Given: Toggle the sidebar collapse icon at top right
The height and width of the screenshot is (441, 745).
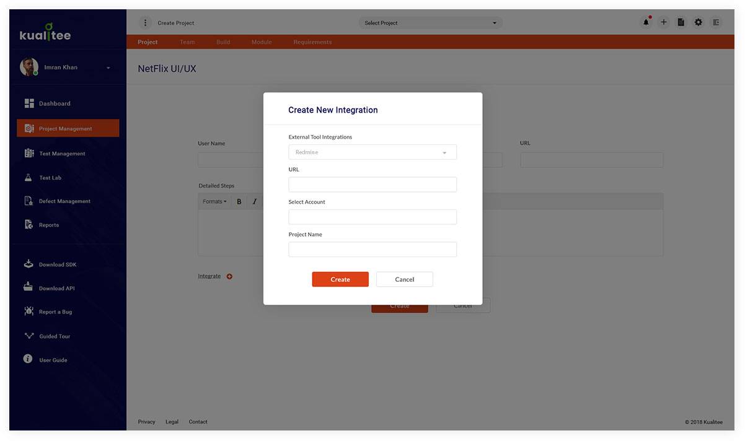Looking at the screenshot, I should tap(716, 22).
